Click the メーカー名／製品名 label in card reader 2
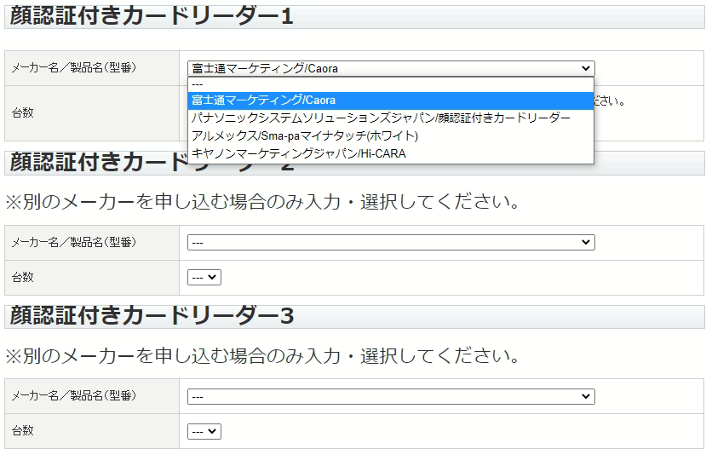 pos(73,243)
